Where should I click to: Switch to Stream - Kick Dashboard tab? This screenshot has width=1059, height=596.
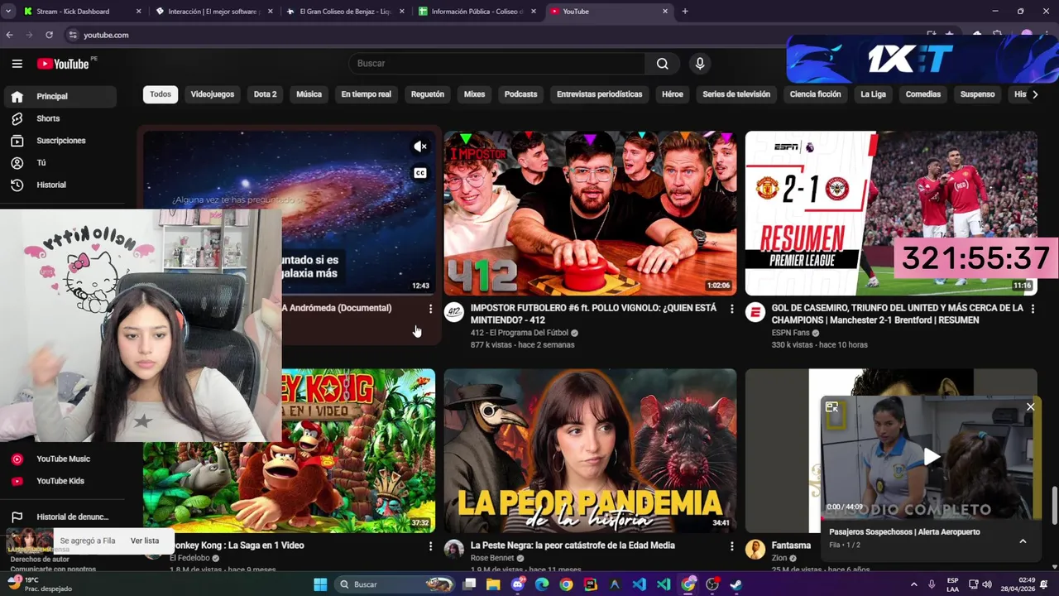[79, 12]
